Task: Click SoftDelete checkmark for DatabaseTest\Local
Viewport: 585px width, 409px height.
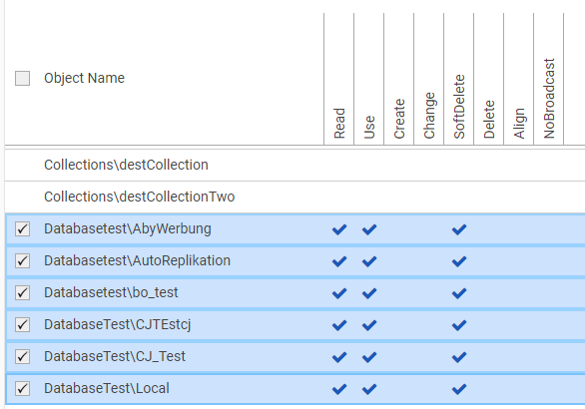Action: 459,389
